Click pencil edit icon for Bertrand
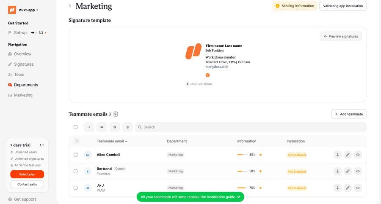The width and height of the screenshot is (381, 204). [348, 171]
